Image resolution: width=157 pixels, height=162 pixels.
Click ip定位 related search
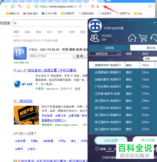pyautogui.click(x=31, y=149)
